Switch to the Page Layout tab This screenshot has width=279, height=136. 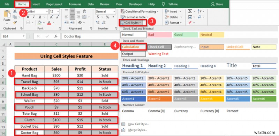pyautogui.click(x=54, y=4)
